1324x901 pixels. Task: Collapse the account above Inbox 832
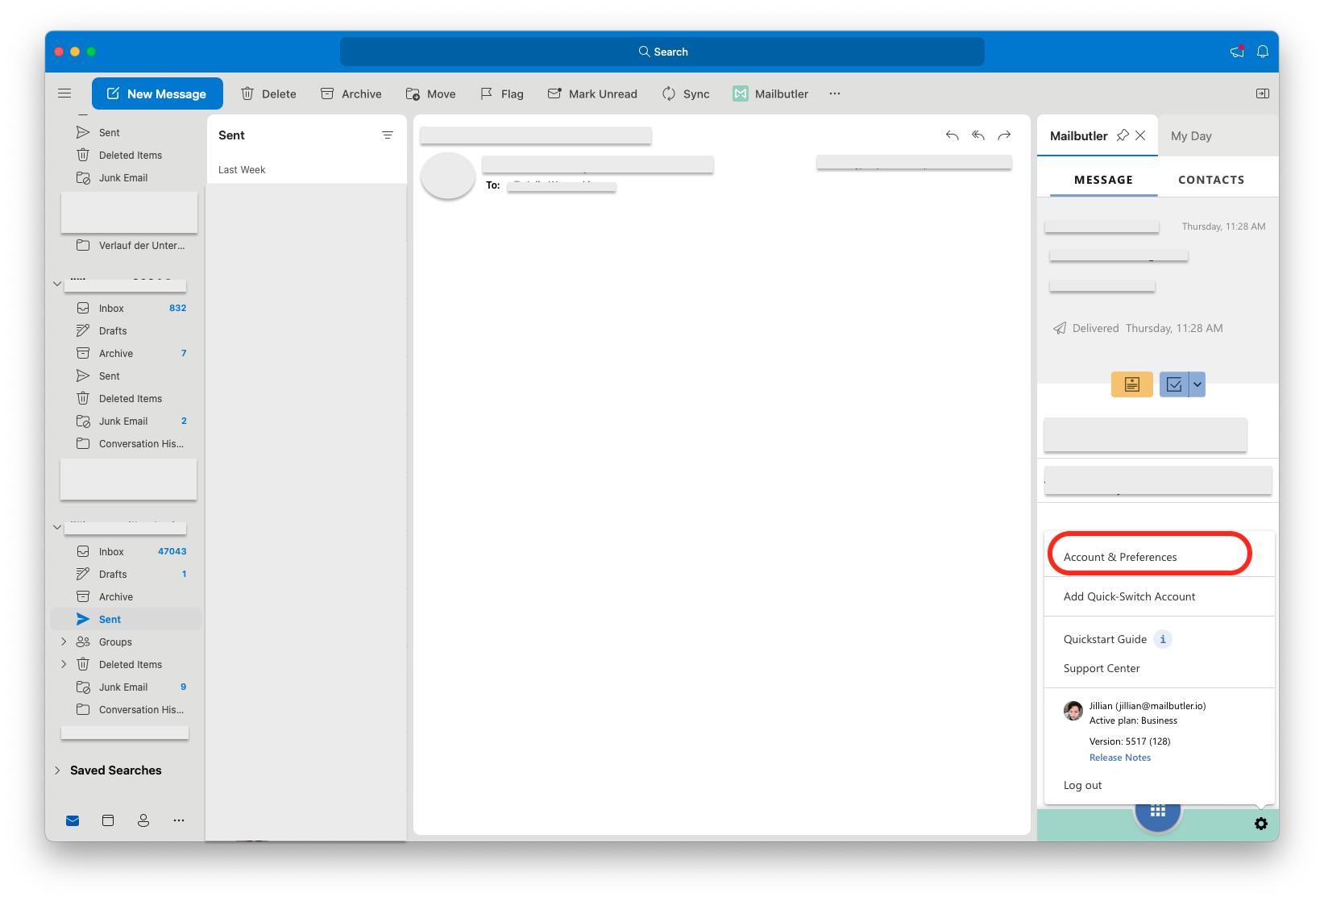pos(57,284)
